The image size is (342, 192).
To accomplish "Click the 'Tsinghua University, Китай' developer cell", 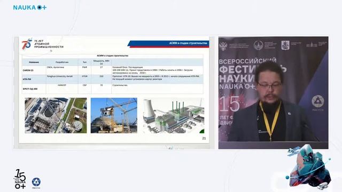I will [62, 79].
